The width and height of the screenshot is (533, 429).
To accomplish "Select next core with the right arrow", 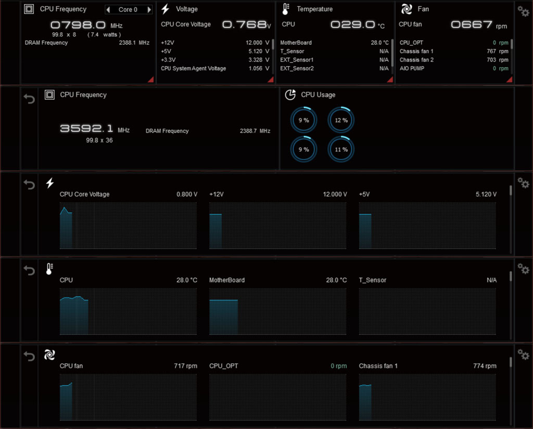I will [x=149, y=9].
